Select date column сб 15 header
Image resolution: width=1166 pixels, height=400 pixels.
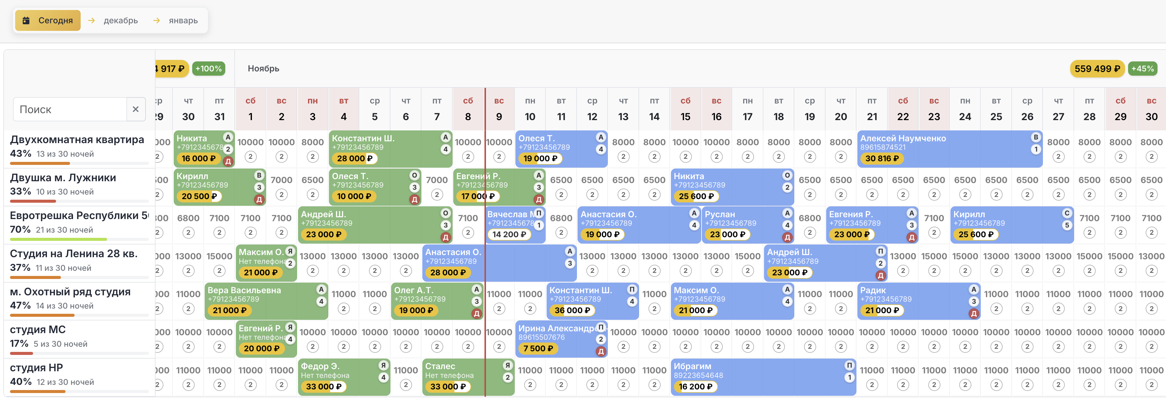pyautogui.click(x=685, y=109)
